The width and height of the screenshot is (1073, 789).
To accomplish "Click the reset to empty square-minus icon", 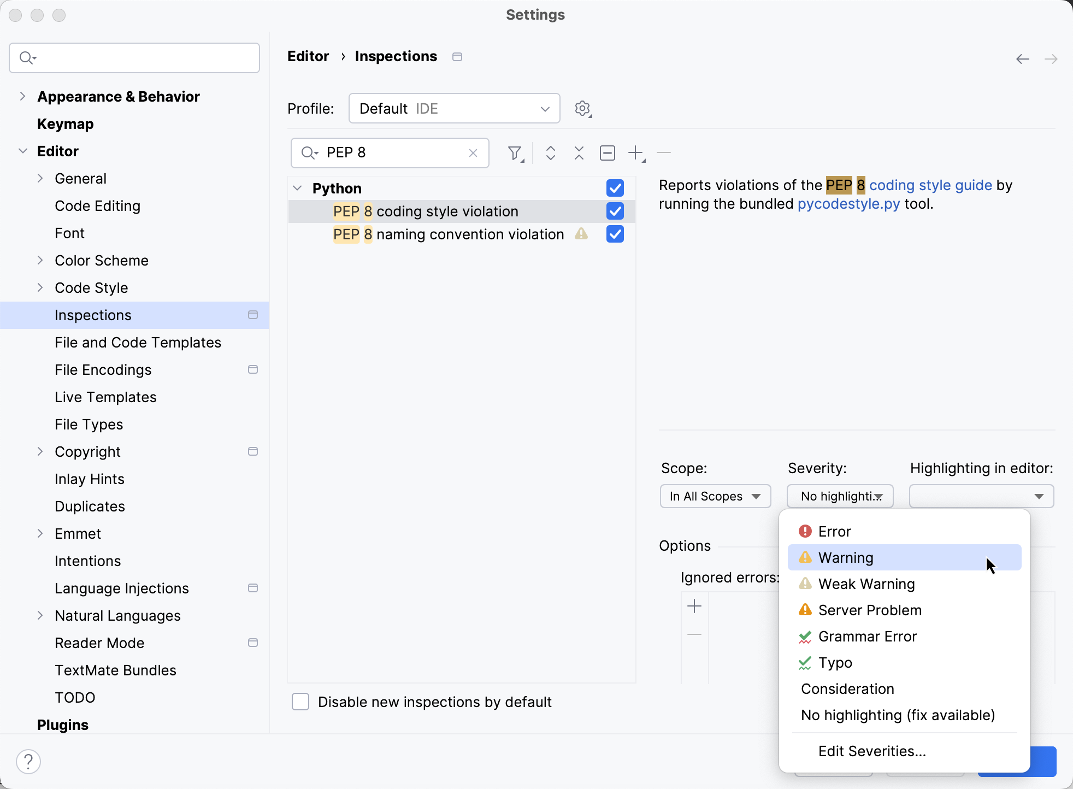I will coord(607,153).
